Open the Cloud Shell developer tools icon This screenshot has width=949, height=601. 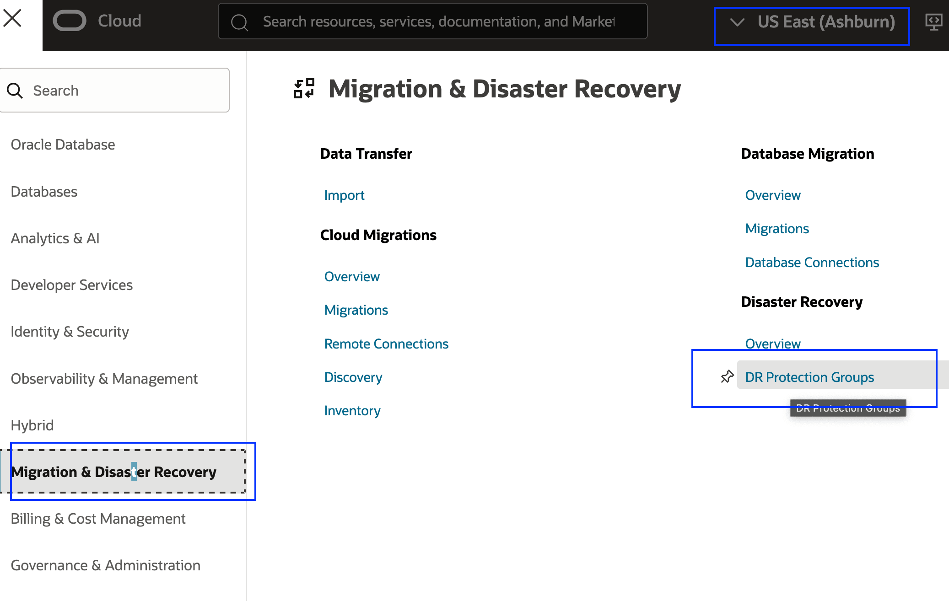(933, 21)
